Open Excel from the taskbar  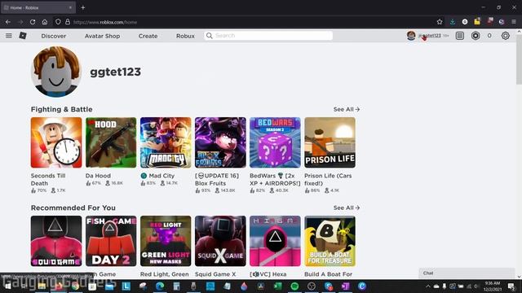pos(277,286)
